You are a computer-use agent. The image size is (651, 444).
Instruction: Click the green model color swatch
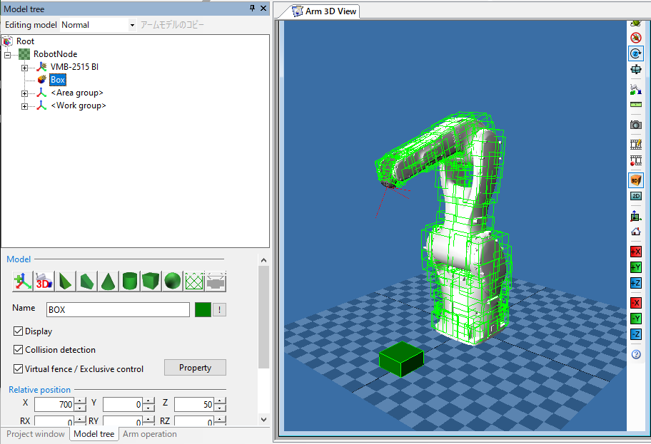(x=202, y=310)
